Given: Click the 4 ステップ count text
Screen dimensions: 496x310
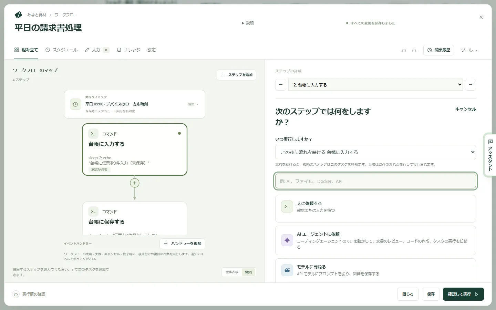Looking at the screenshot, I should tap(21, 80).
